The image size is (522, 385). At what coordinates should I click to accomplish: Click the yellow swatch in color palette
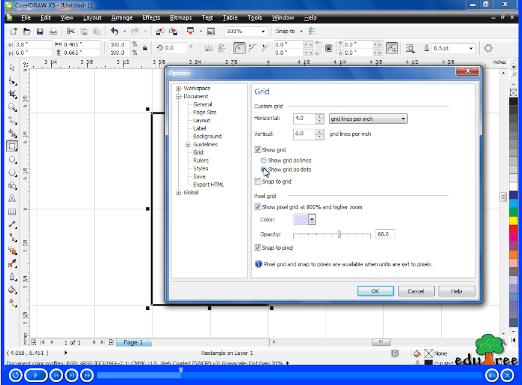(x=513, y=220)
